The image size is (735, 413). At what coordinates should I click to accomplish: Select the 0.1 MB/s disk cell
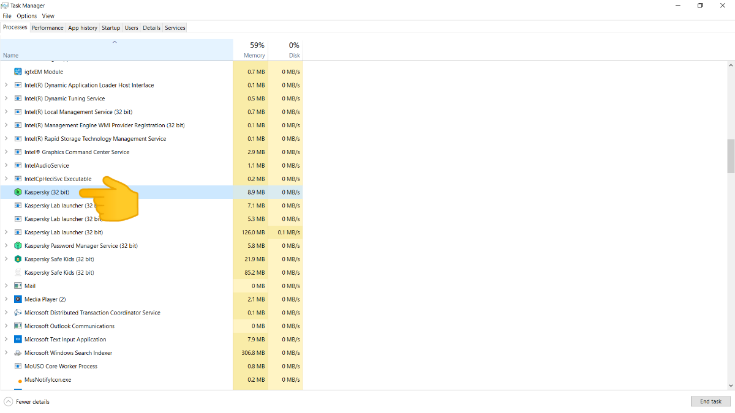285,232
